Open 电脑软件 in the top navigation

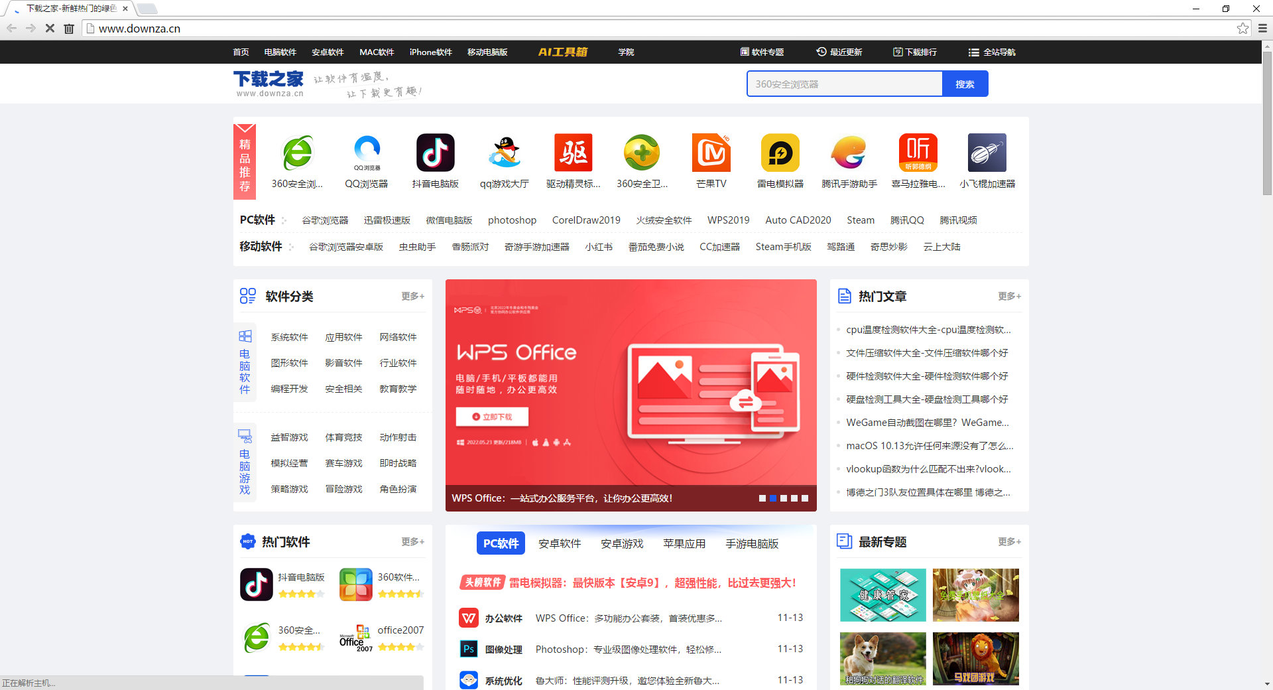280,52
